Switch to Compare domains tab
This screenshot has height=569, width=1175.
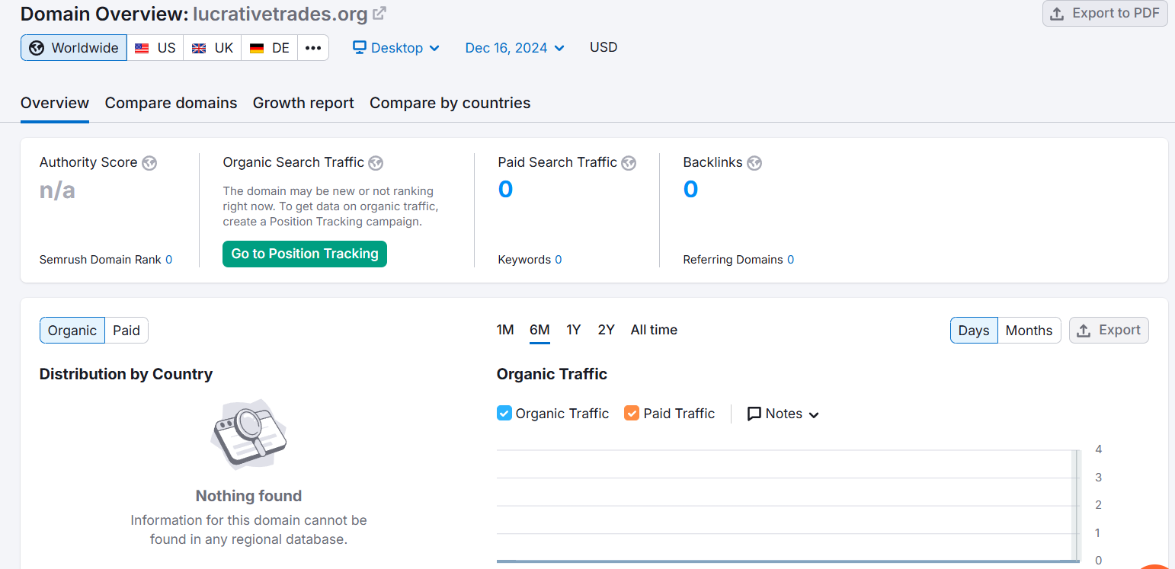coord(171,103)
